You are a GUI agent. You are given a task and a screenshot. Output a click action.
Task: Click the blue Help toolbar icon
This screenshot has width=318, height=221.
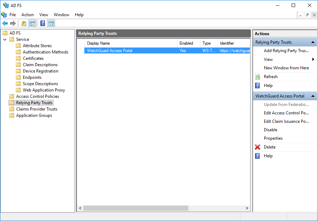tap(43, 23)
